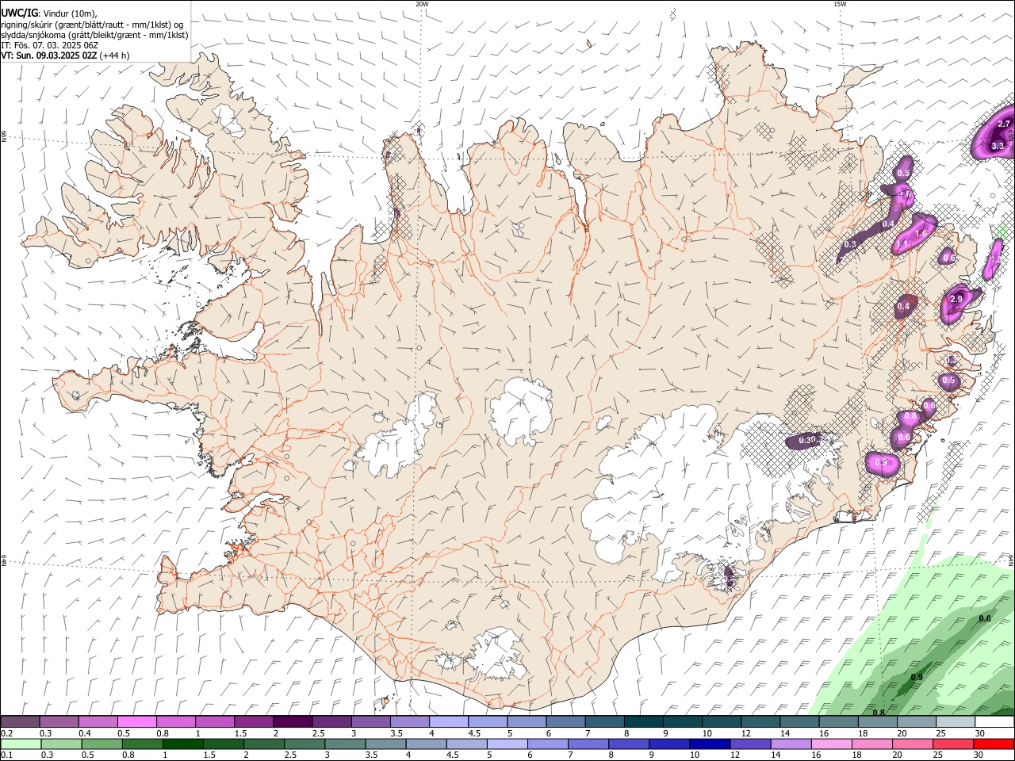This screenshot has width=1015, height=761.
Task: Select the royal blue 8 swatch in lower legend
Action: pyautogui.click(x=629, y=744)
